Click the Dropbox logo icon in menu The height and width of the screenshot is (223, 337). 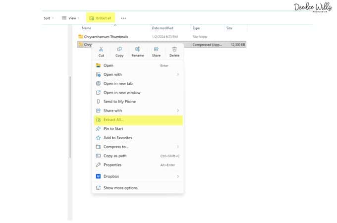[x=98, y=176]
